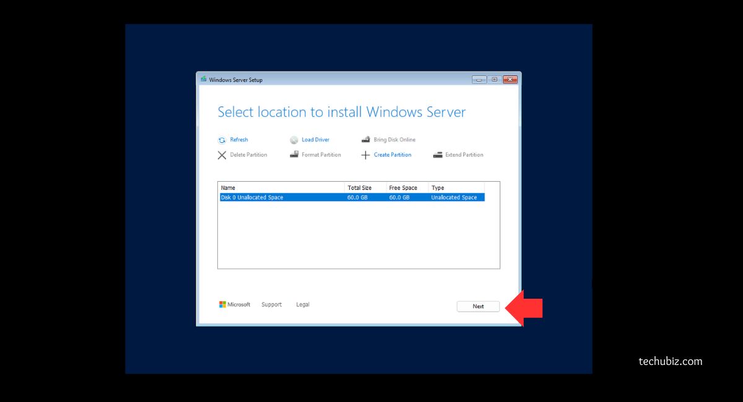This screenshot has height=402, width=743.
Task: Open the Support link
Action: (271, 304)
